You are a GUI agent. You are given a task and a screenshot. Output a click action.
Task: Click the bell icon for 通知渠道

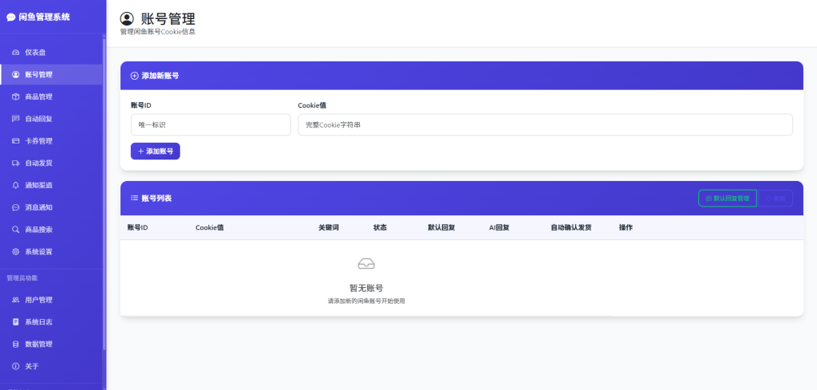pos(16,185)
